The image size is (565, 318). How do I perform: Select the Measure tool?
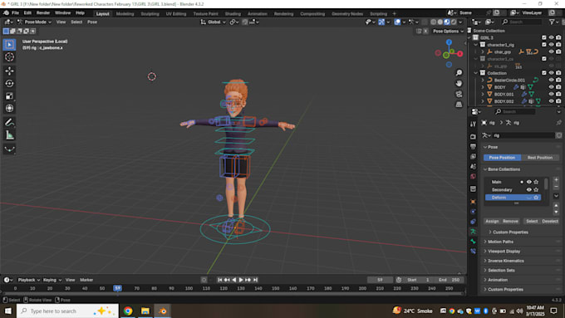(9, 135)
